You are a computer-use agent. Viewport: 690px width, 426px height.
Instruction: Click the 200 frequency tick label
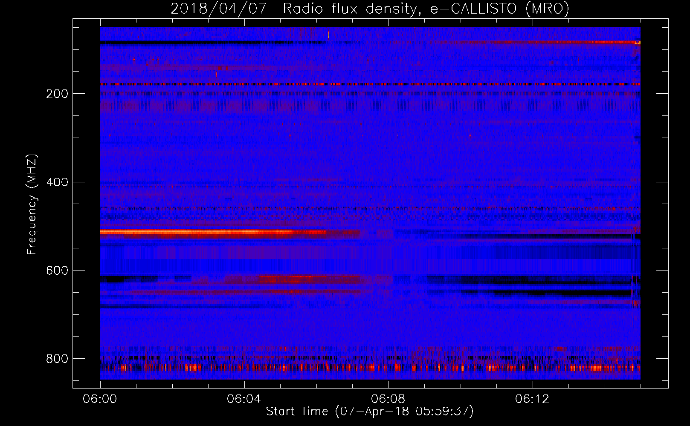[57, 94]
